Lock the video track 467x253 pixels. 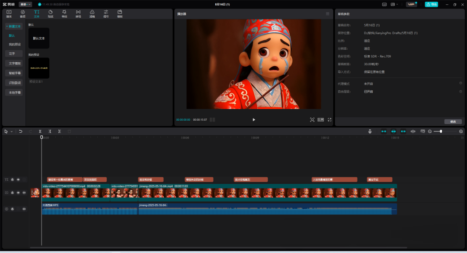click(12, 193)
